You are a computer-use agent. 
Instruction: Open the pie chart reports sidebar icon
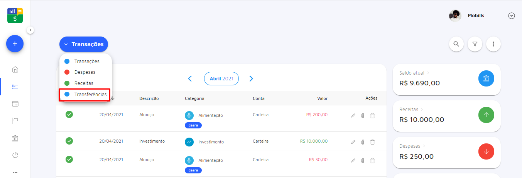pyautogui.click(x=15, y=155)
